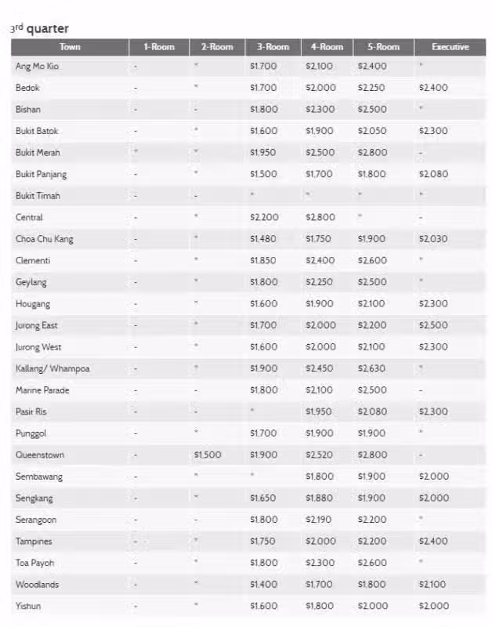Viewport: 492px width, 627px height.
Task: Select Serangoon 4-Room value $2,190
Action: point(319,520)
